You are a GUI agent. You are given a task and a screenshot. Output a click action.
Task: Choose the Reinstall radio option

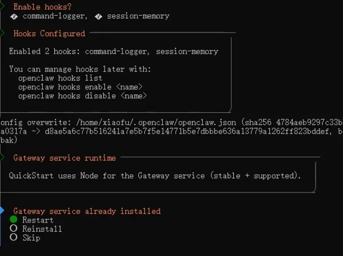click(42, 229)
